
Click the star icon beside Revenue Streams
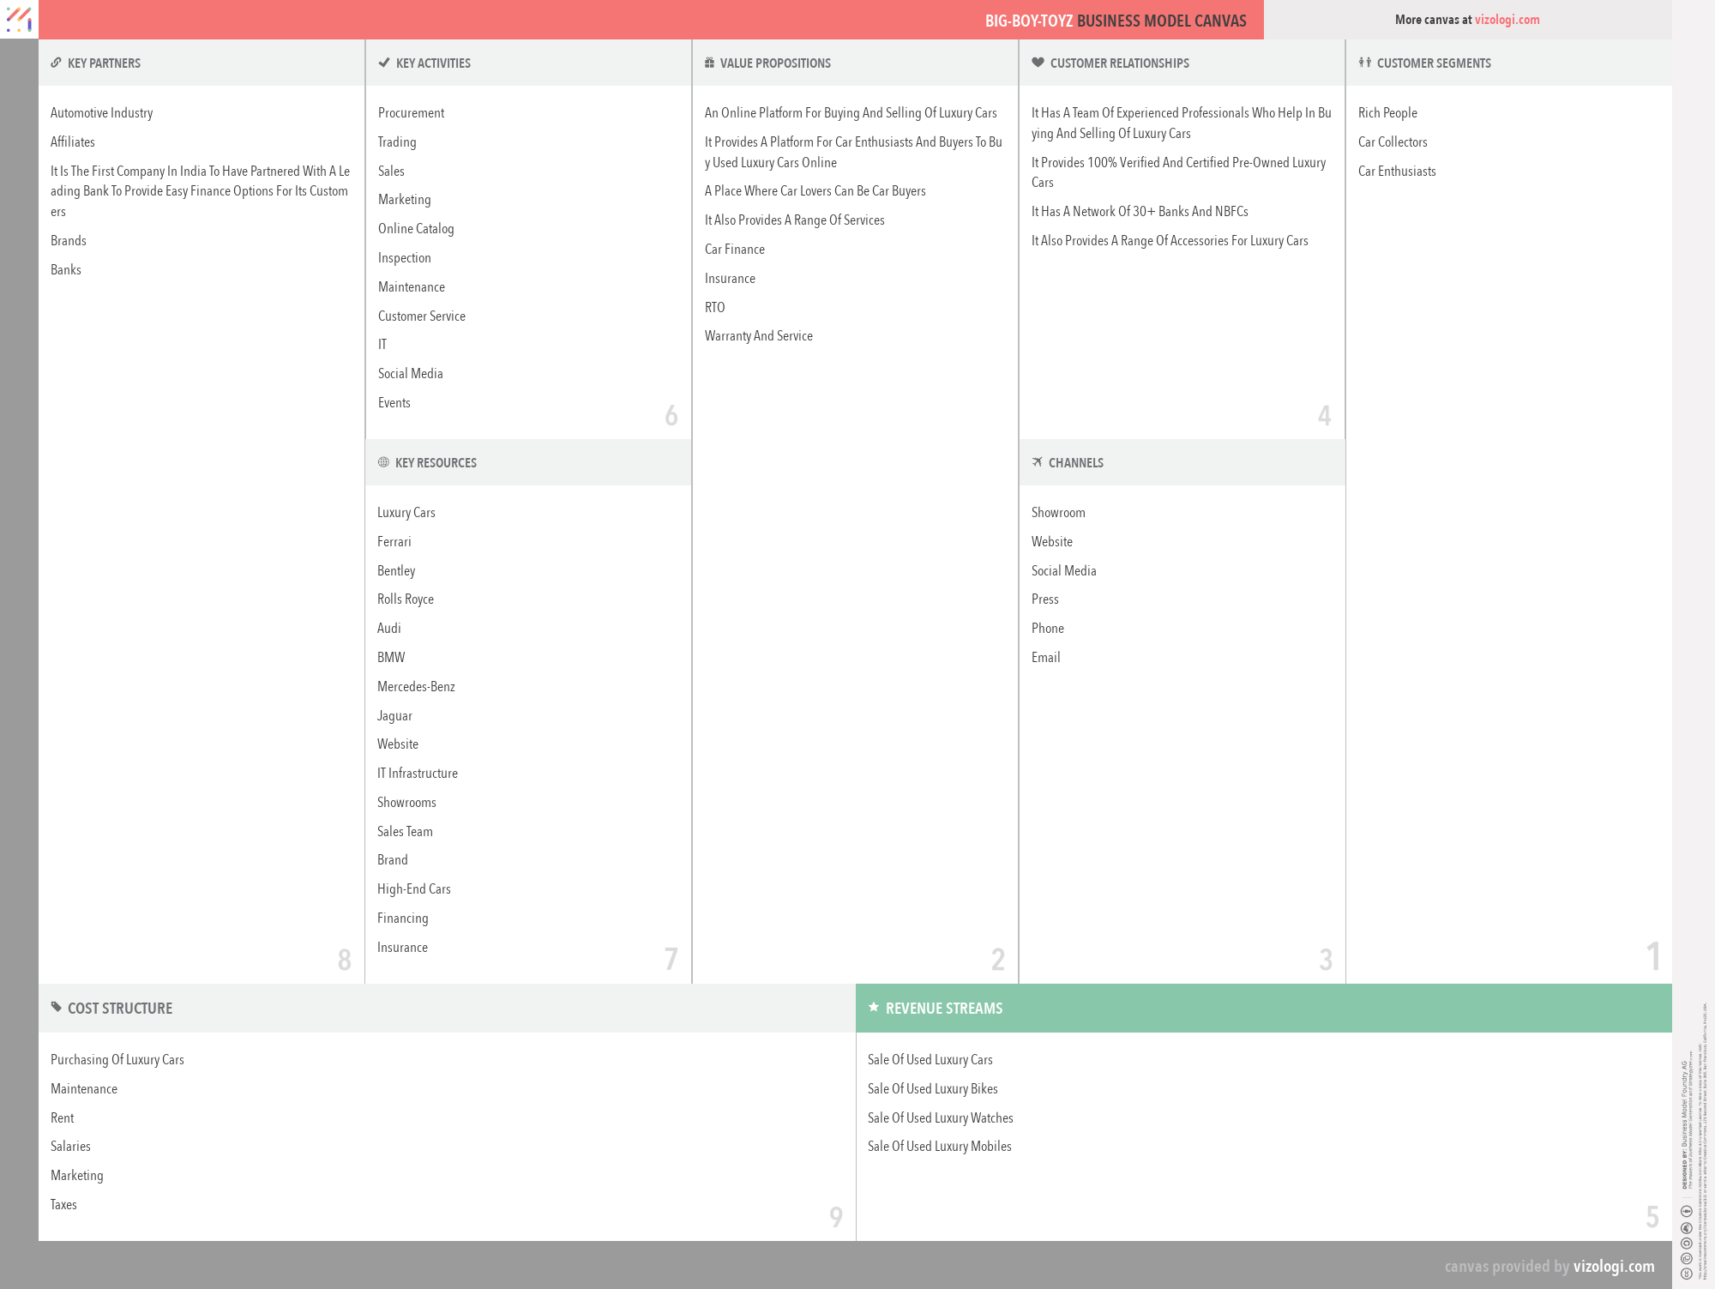point(873,1008)
